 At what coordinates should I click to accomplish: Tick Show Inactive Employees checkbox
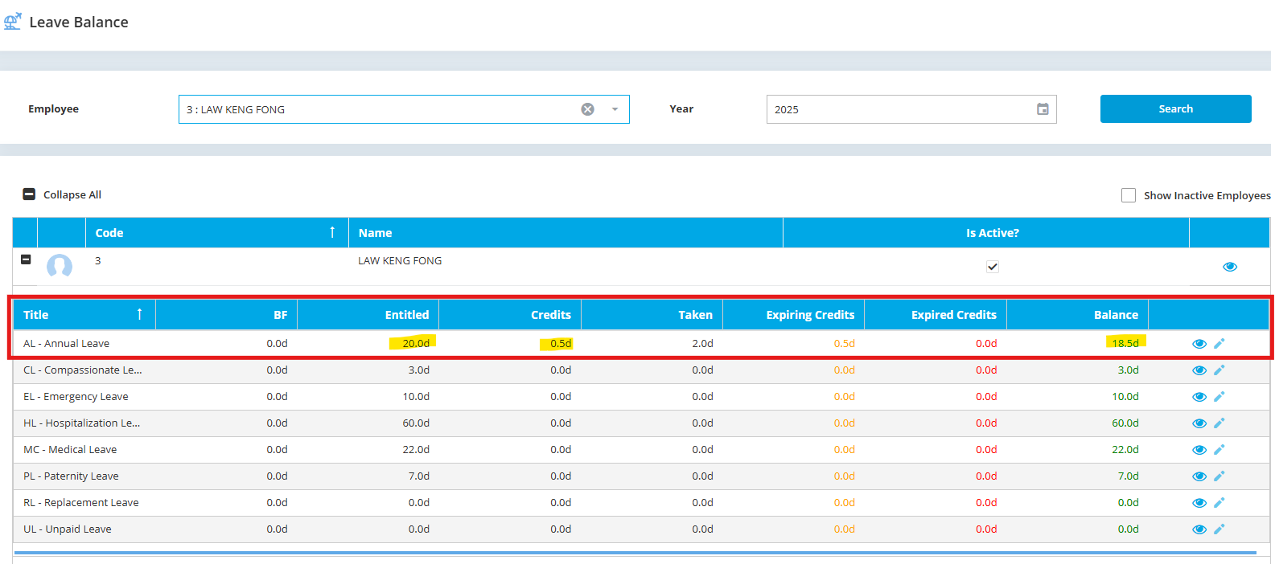(x=1129, y=195)
